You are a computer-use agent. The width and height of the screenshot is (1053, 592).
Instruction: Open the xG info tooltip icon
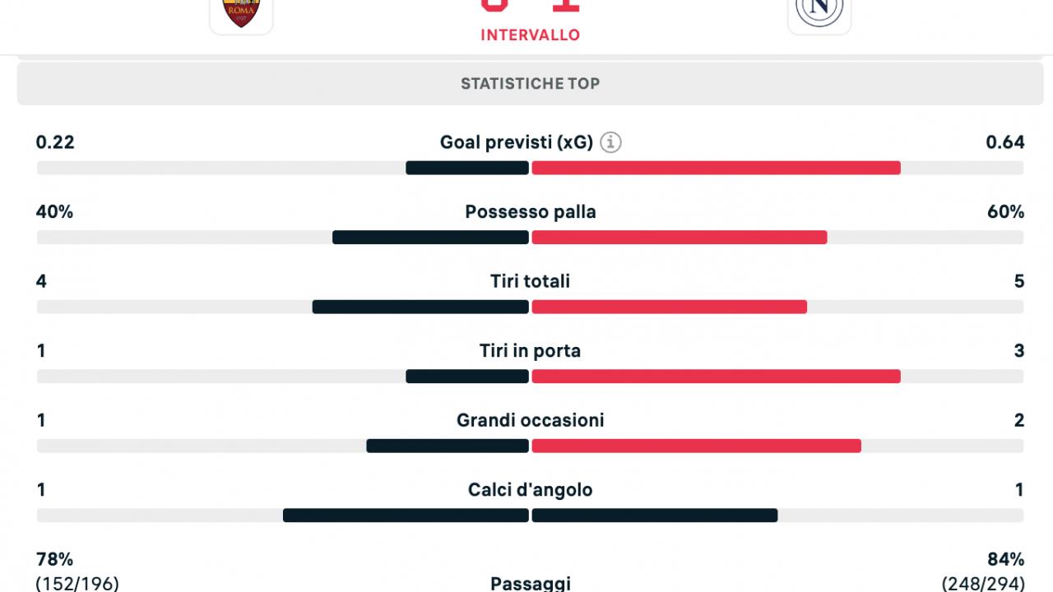[x=610, y=142]
